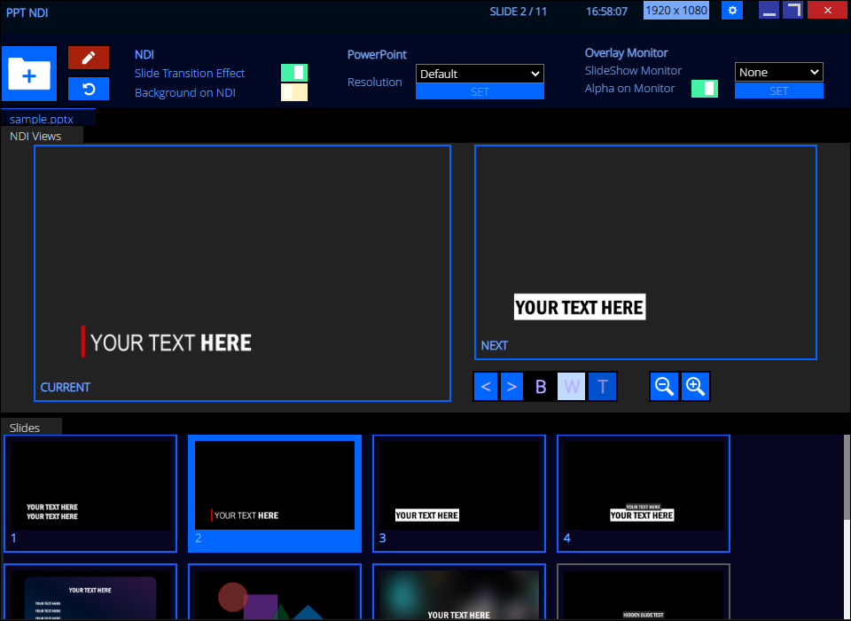This screenshot has height=621, width=851.
Task: Click the red pencil edit icon
Action: [89, 58]
